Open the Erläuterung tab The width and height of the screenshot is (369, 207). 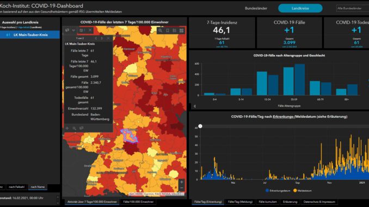click(290, 202)
